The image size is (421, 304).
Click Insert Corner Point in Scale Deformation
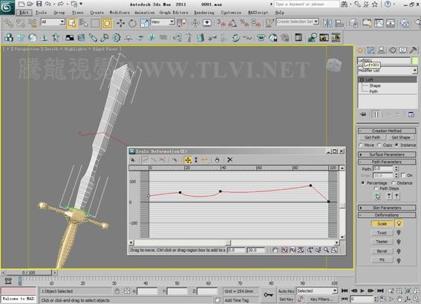(205, 160)
